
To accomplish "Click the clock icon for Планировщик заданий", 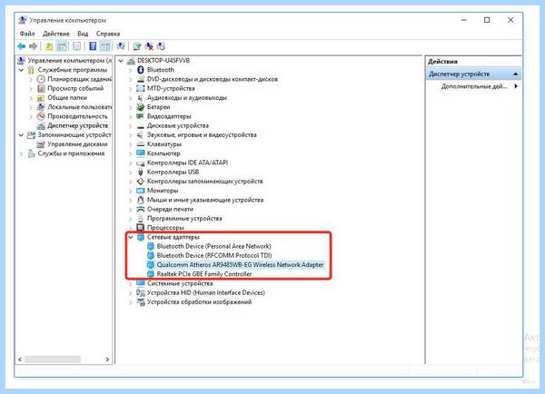I will (x=41, y=79).
